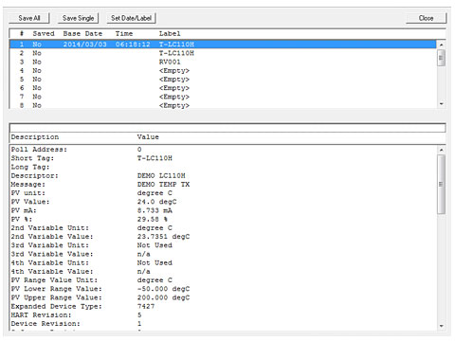Select record 1 labeled T-LC110H with date 2014/03/03

(223, 45)
